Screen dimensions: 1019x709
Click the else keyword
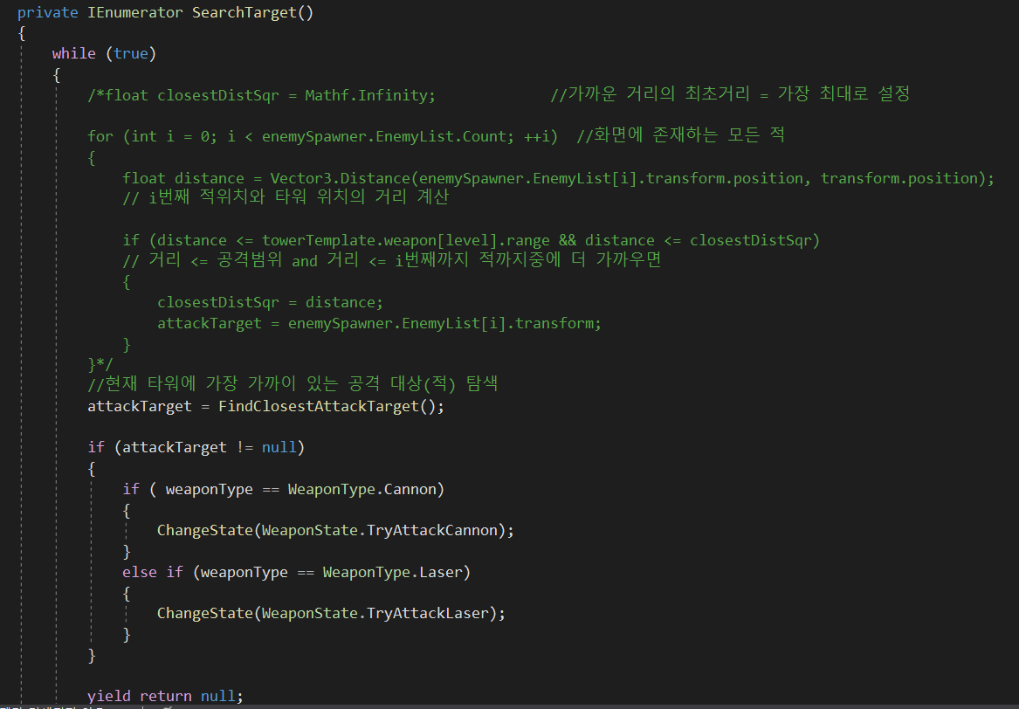click(140, 572)
